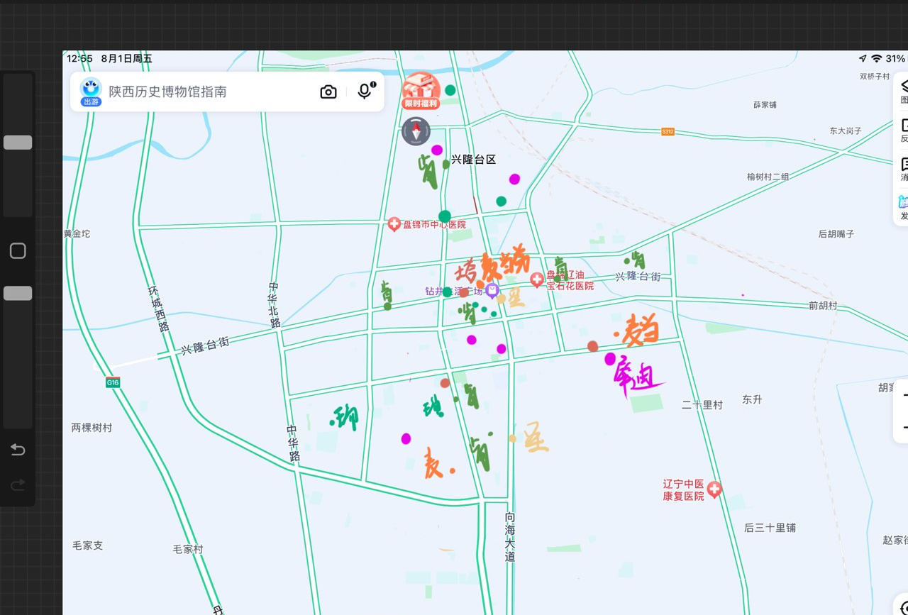Tap the 双桥子村 village label

(875, 76)
